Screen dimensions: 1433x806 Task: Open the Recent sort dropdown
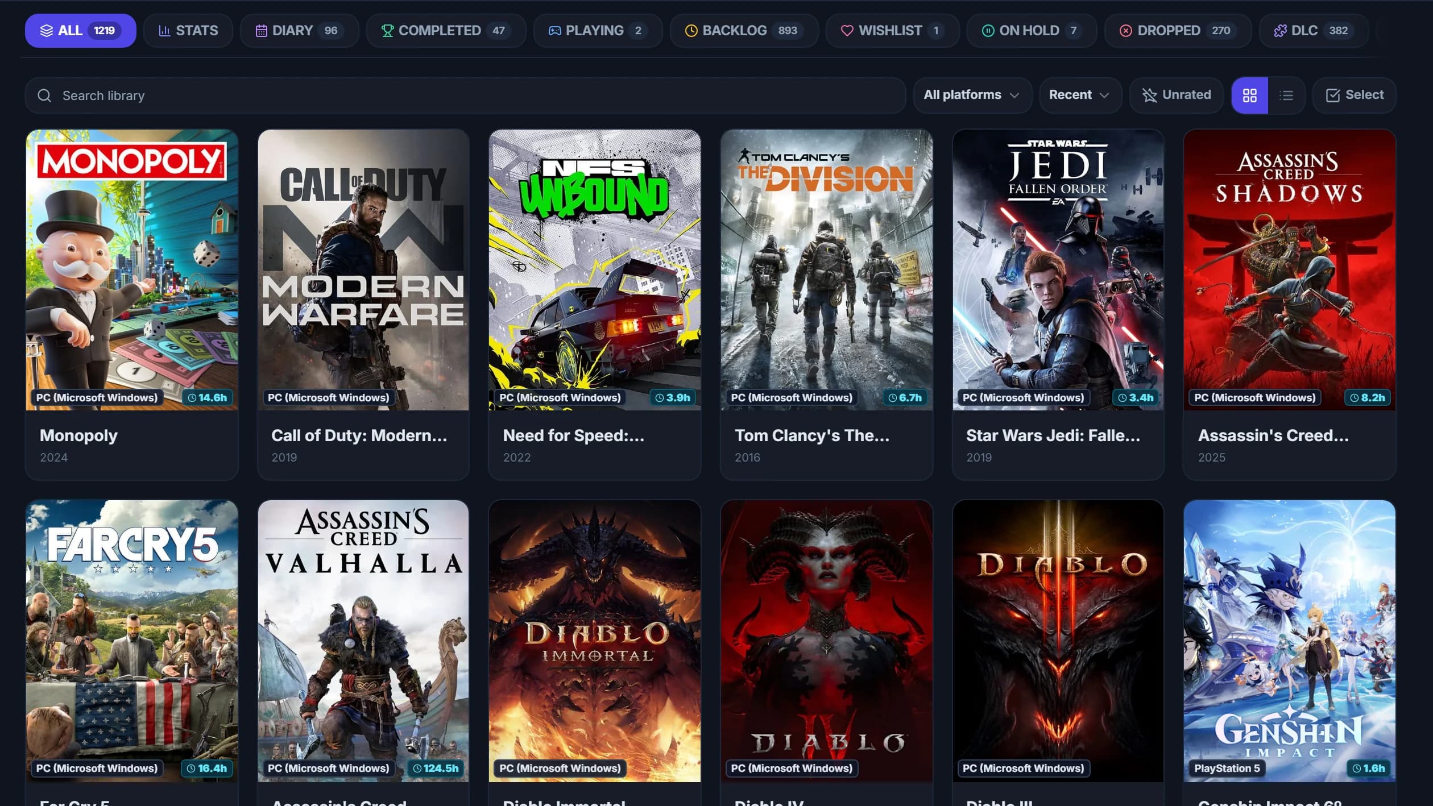pyautogui.click(x=1080, y=95)
